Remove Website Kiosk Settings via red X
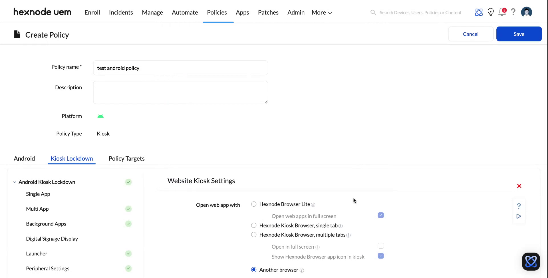The width and height of the screenshot is (548, 278). coord(519,186)
